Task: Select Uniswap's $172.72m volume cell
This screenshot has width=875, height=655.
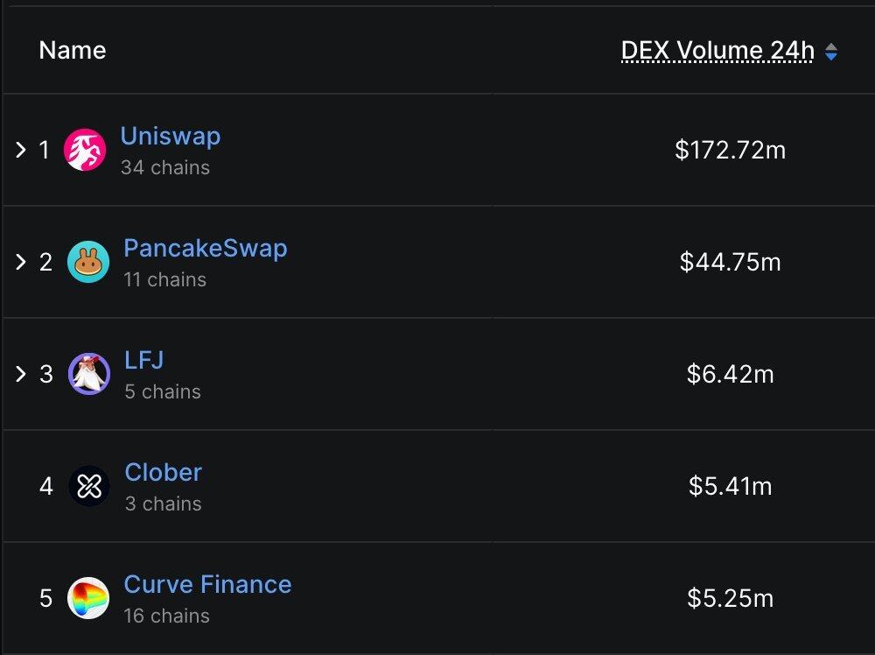Action: click(x=730, y=151)
